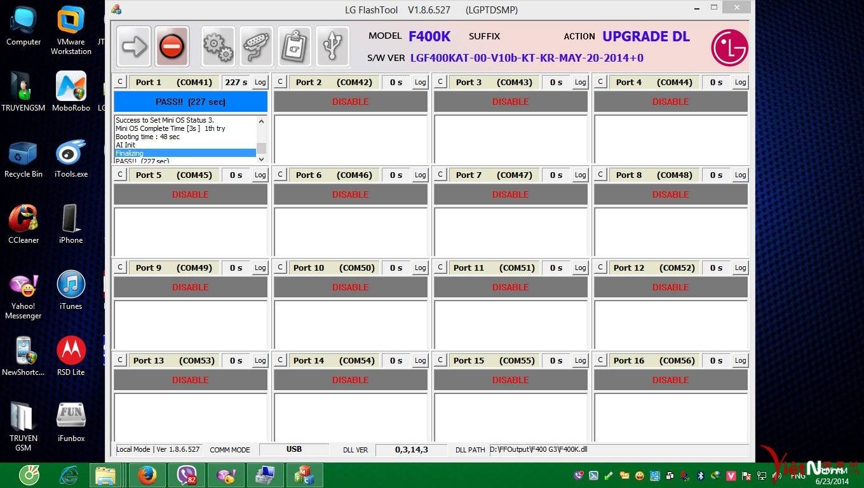Select TRUYENGSM user desktop icon

click(24, 92)
